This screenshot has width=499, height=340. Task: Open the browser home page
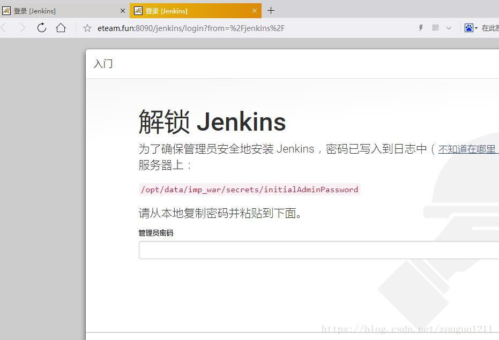[x=61, y=28]
